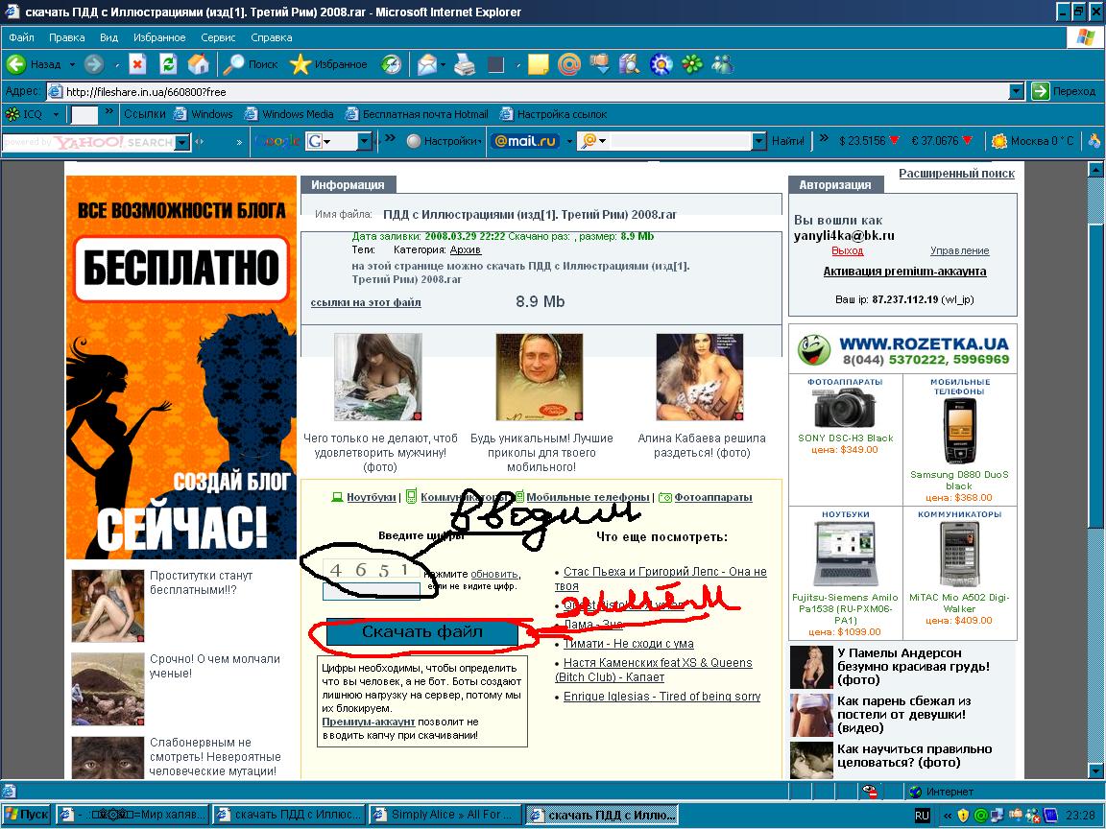Open the Mail icon dropdown arrow
This screenshot has height=829, width=1106.
pyautogui.click(x=443, y=65)
